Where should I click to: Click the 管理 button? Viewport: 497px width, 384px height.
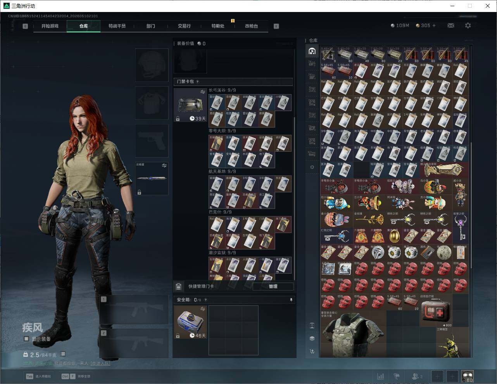pyautogui.click(x=273, y=286)
